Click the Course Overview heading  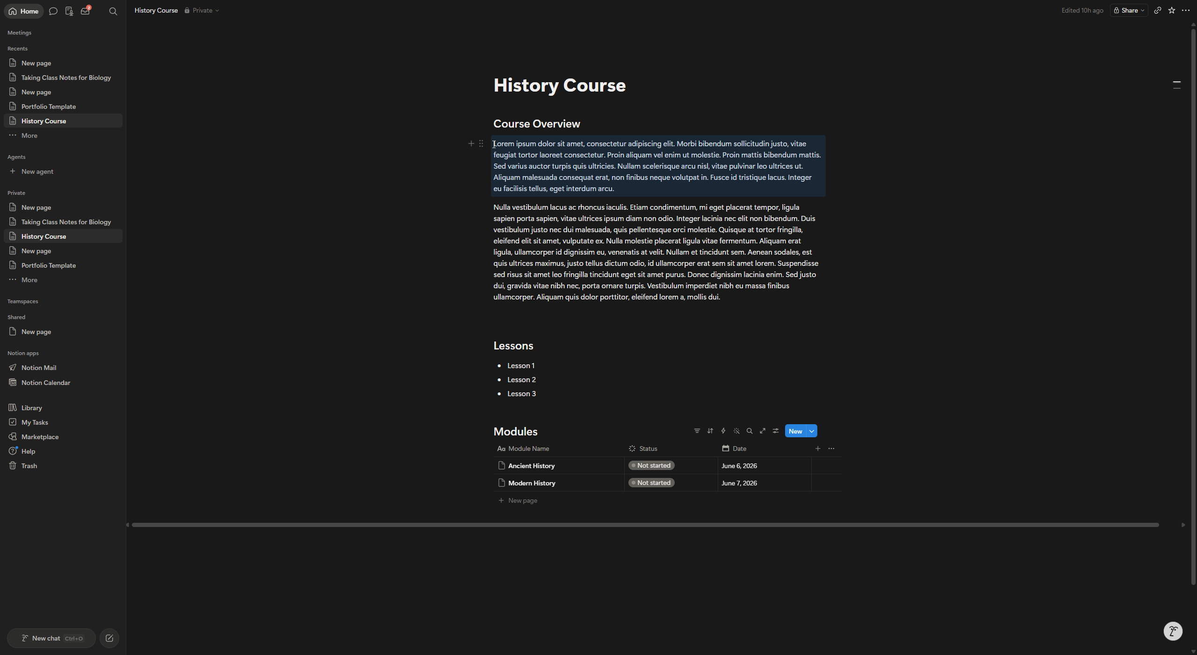537,124
